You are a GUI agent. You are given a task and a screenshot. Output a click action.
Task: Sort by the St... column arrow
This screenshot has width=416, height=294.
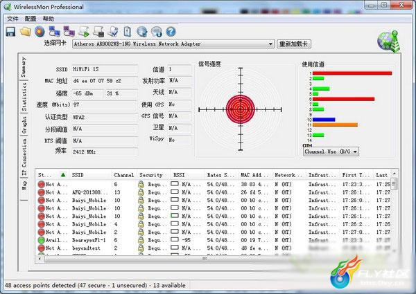[x=63, y=174]
